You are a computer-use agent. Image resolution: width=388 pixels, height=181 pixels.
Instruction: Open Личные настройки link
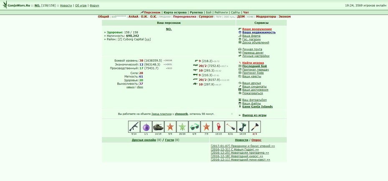click(256, 56)
